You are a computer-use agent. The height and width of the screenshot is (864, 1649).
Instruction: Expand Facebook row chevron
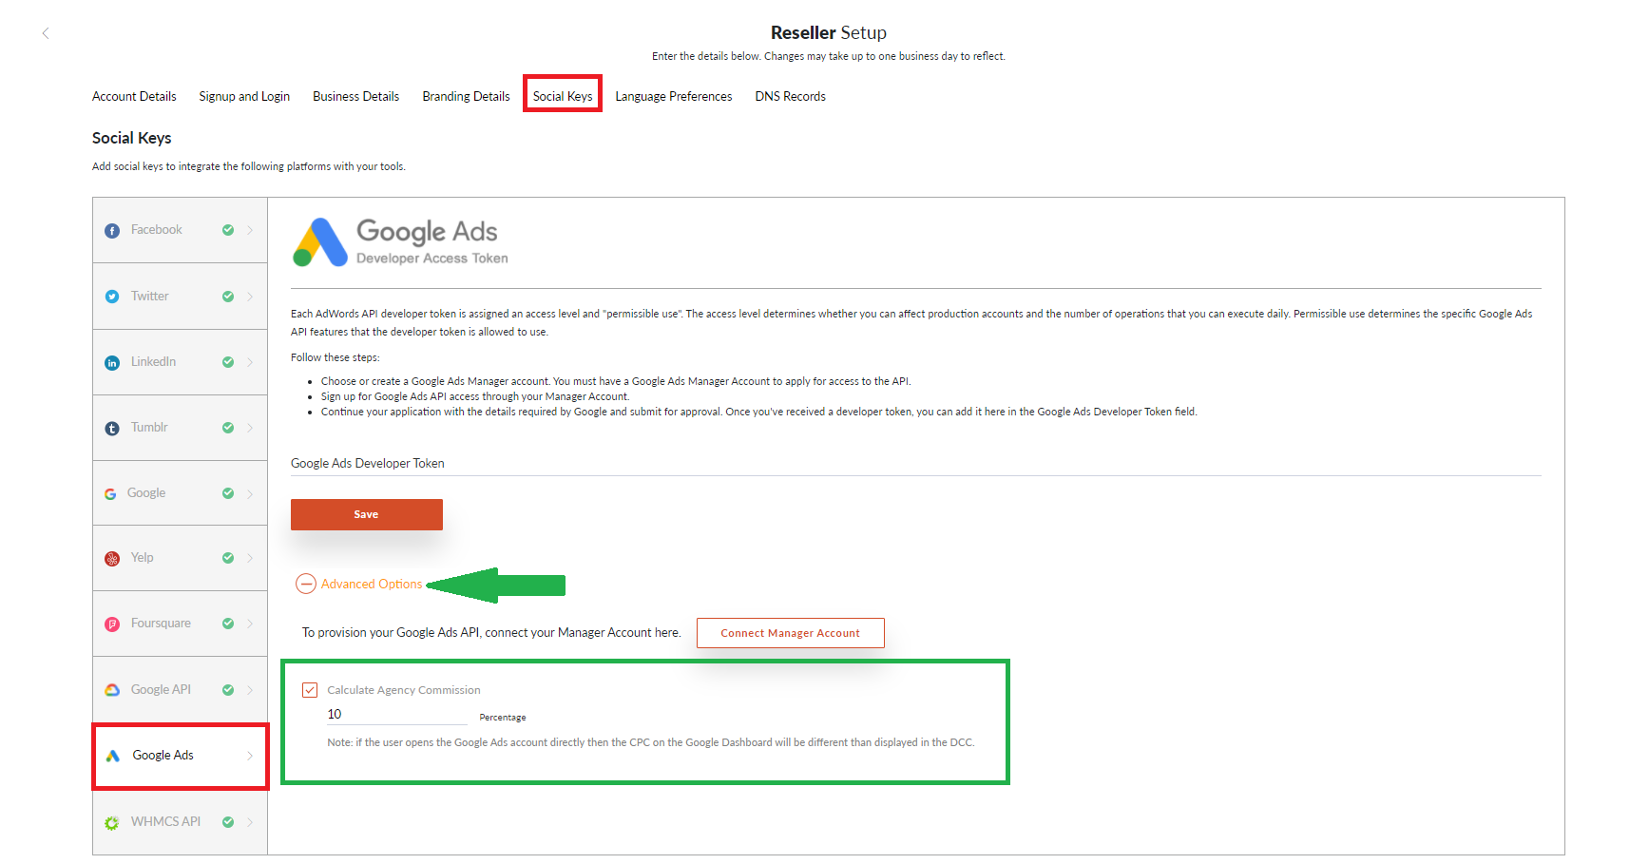[250, 230]
